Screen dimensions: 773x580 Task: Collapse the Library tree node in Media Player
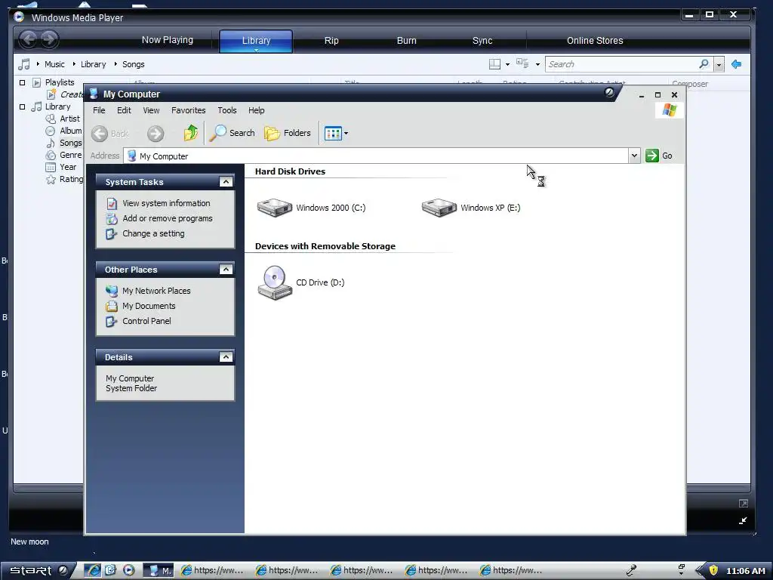(x=22, y=106)
